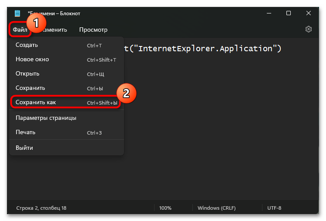Select Создать from the file menu

pyautogui.click(x=67, y=45)
